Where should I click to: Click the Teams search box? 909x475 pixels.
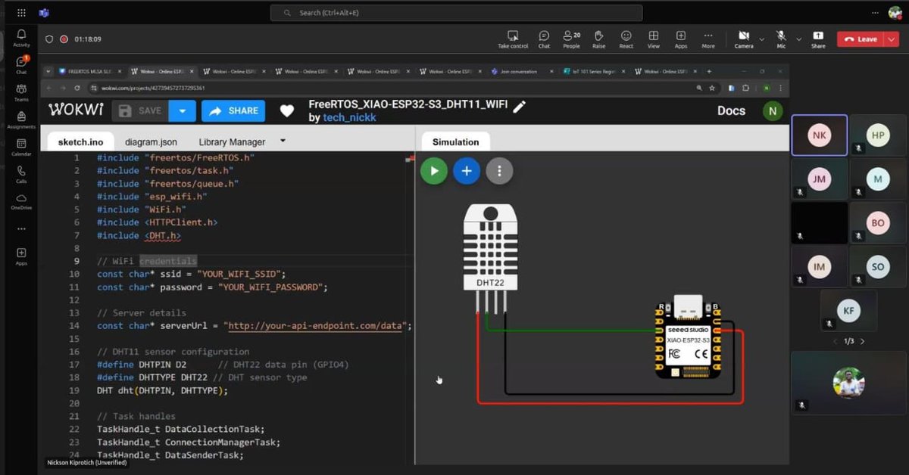click(x=456, y=13)
